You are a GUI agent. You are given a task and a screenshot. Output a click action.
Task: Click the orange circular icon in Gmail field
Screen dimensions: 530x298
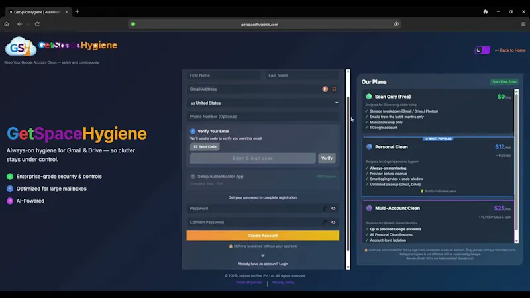click(325, 89)
